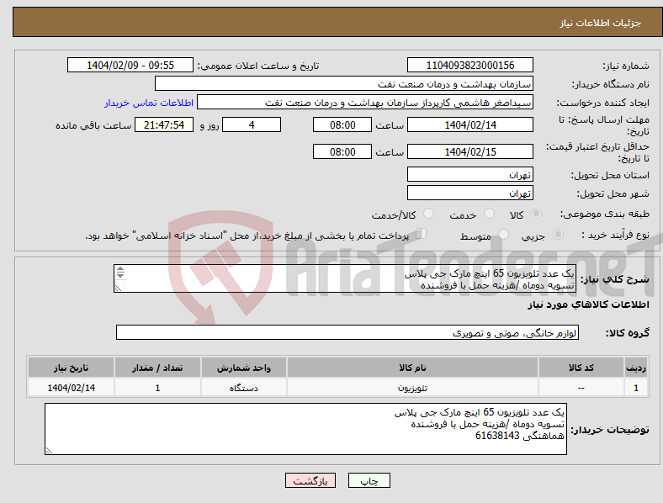This screenshot has height=503, width=663.
Task: Select the جزیی purchase type radio
Action: click(x=558, y=234)
